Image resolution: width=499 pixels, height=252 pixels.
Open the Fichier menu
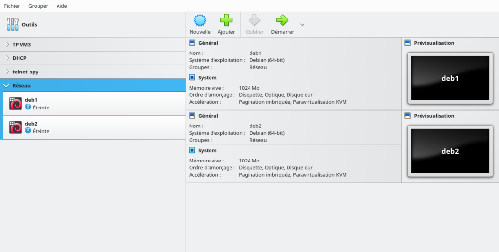point(12,6)
